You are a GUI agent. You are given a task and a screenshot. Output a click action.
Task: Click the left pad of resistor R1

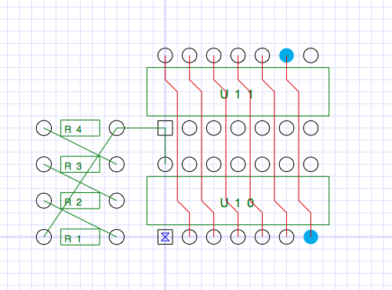pyautogui.click(x=44, y=237)
